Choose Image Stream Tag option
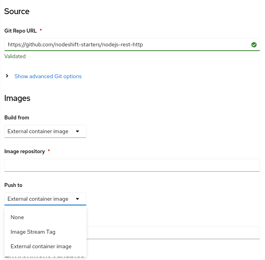 pos(45,232)
